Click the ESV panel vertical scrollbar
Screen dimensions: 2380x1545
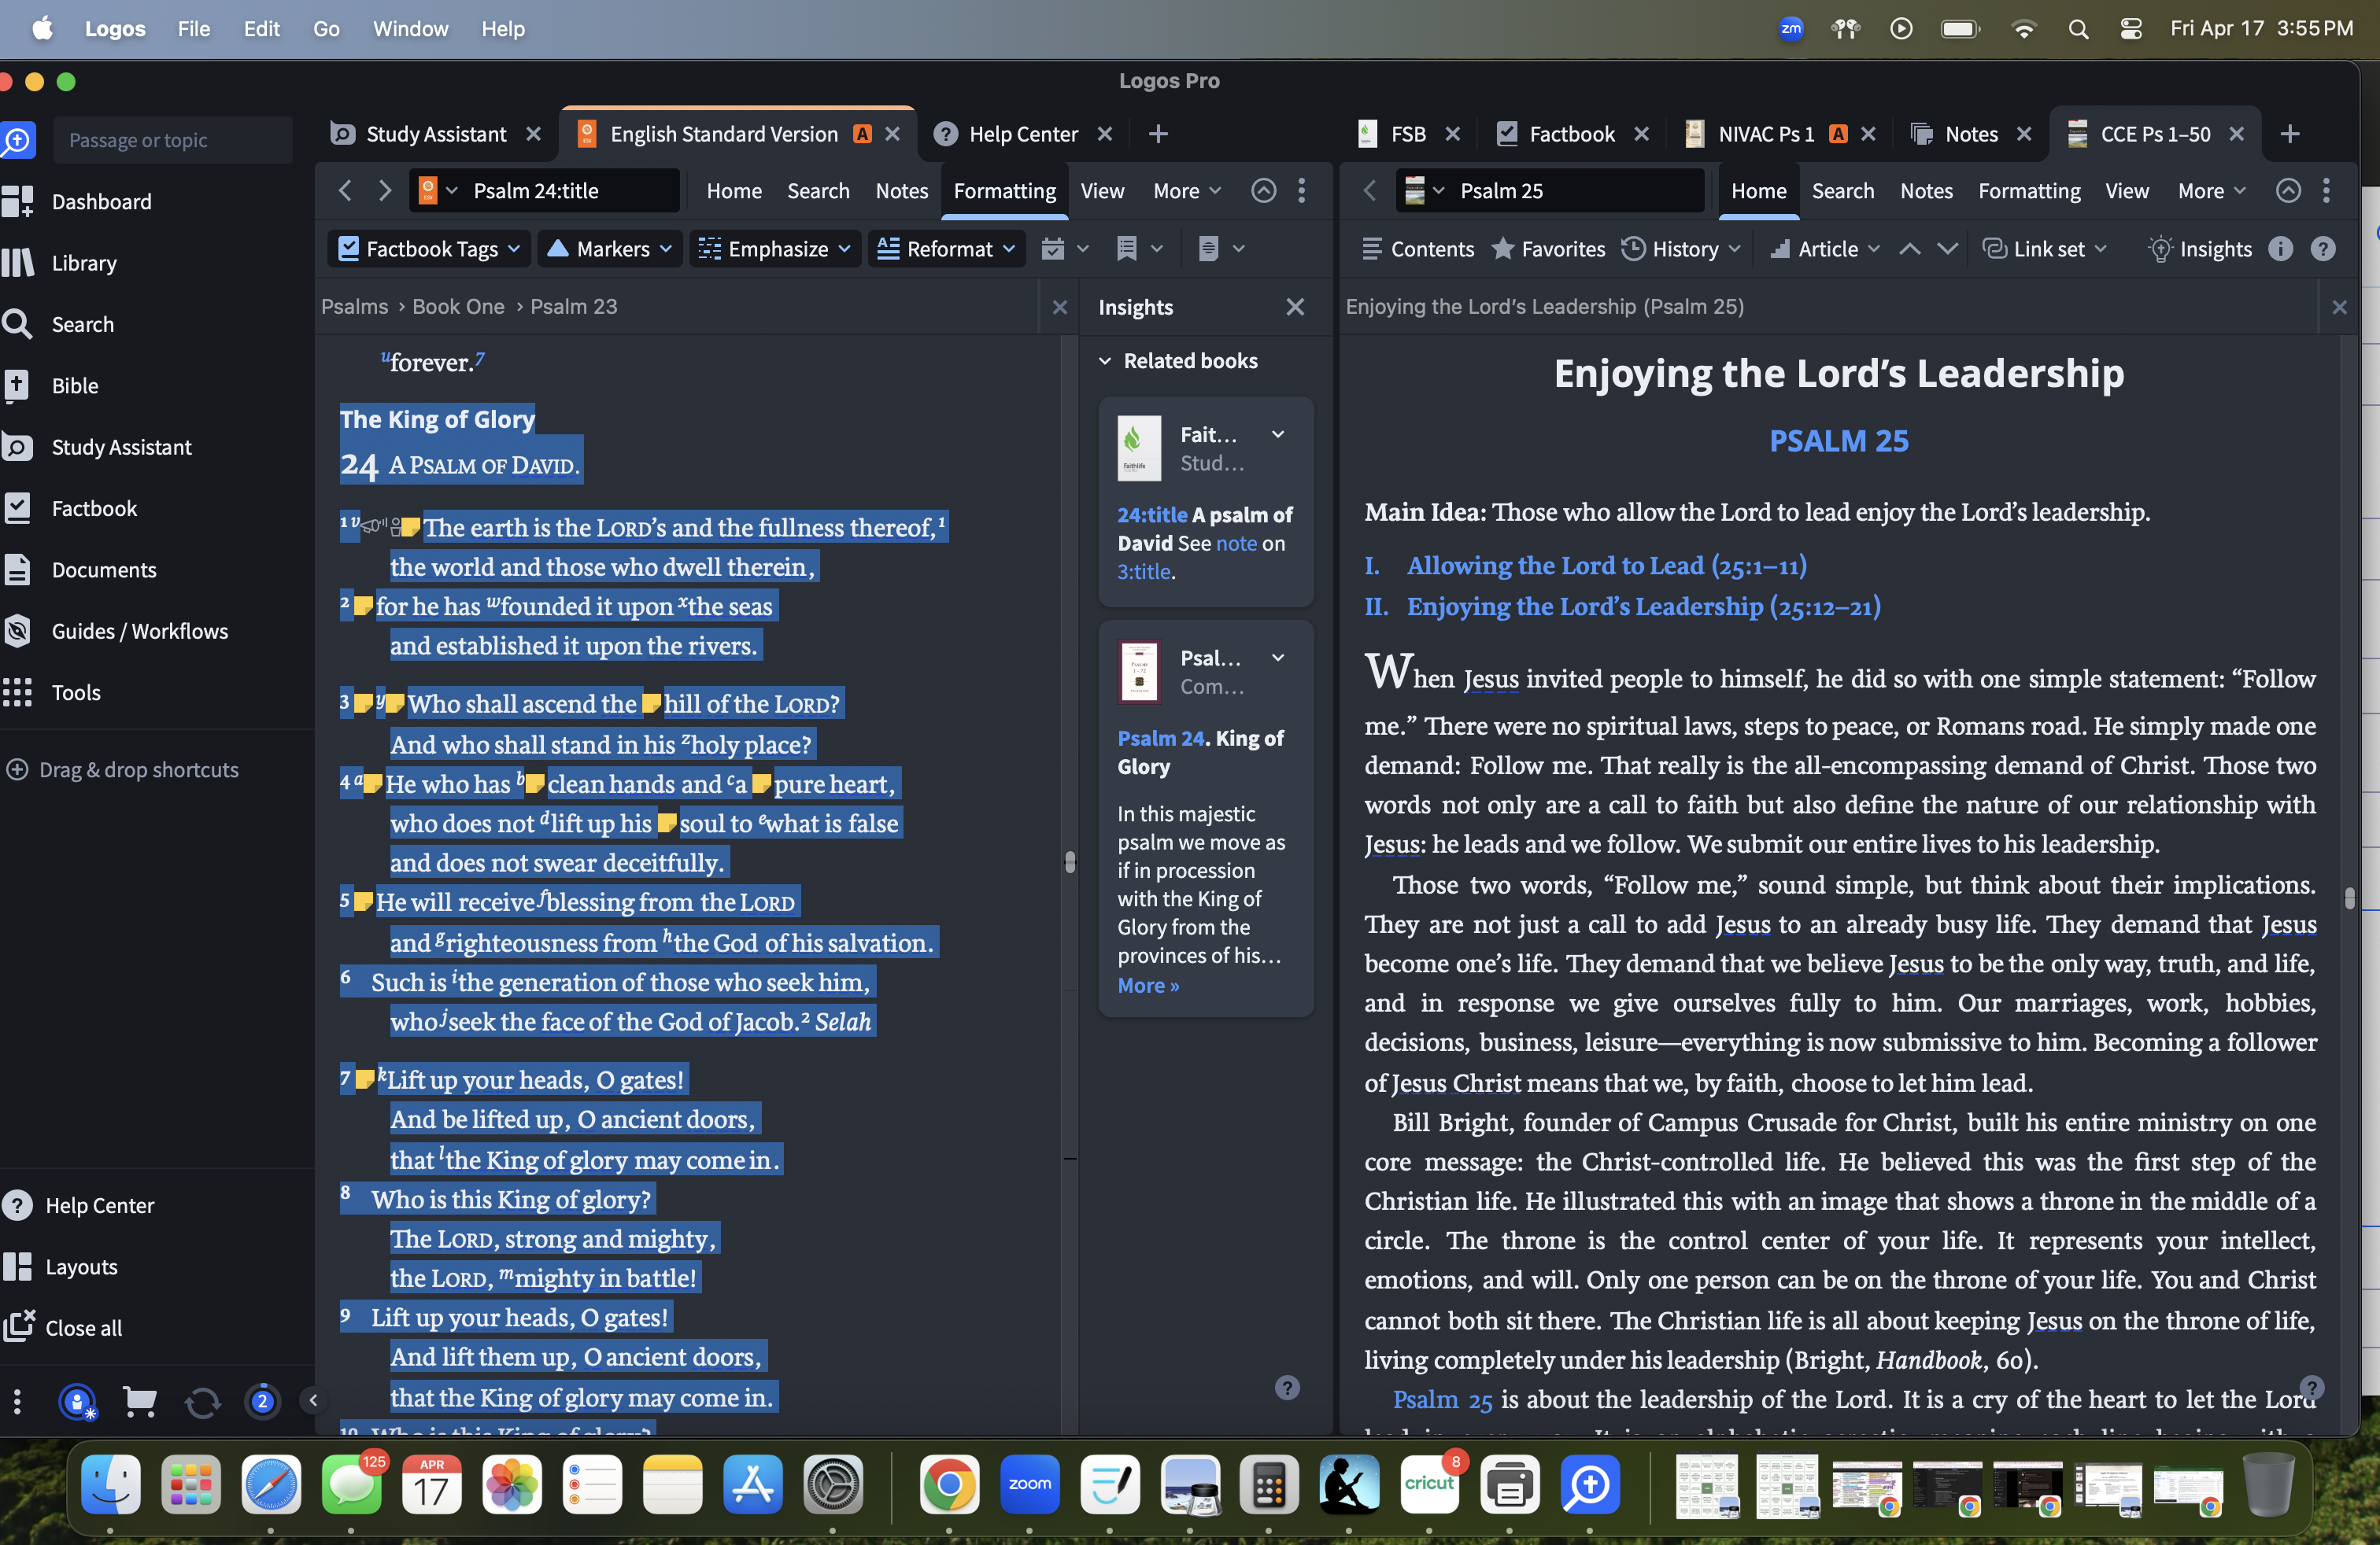(x=1069, y=861)
